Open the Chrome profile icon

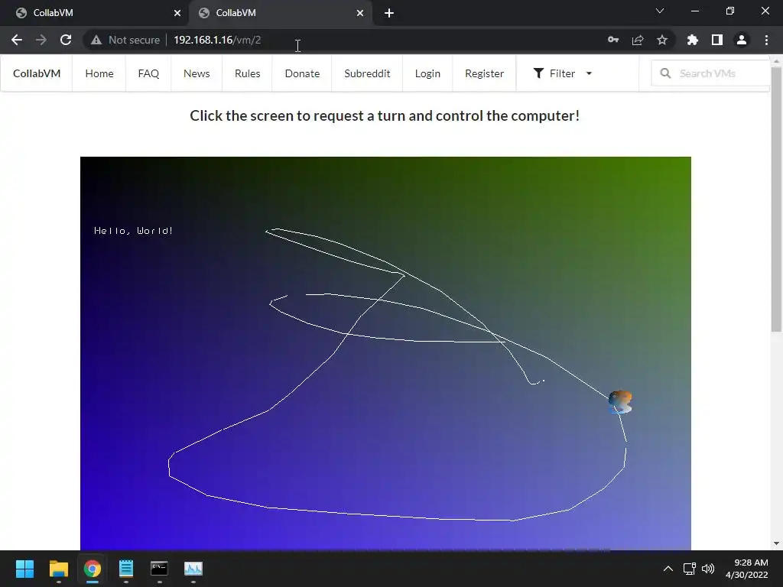[742, 40]
